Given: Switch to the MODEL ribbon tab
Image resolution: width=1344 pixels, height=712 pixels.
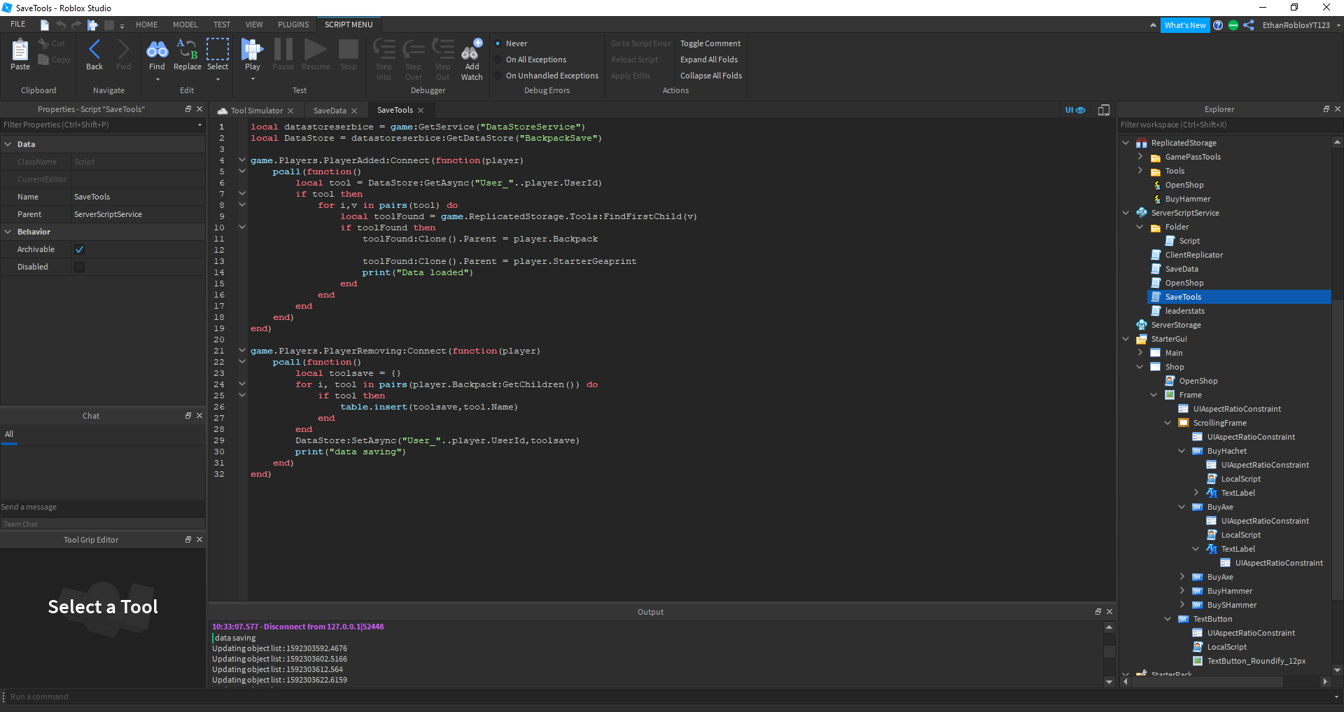Looking at the screenshot, I should 185,25.
